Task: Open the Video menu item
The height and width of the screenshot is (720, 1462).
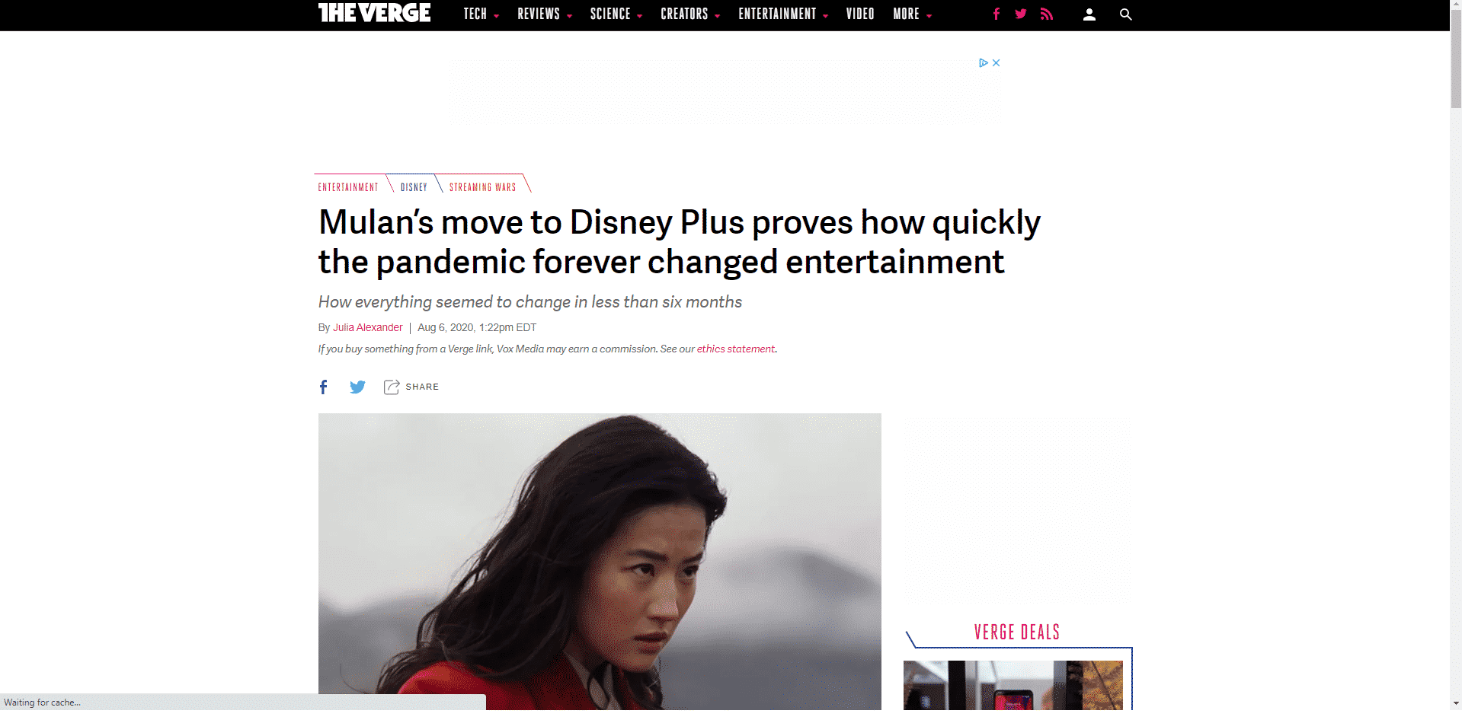Action: [860, 14]
